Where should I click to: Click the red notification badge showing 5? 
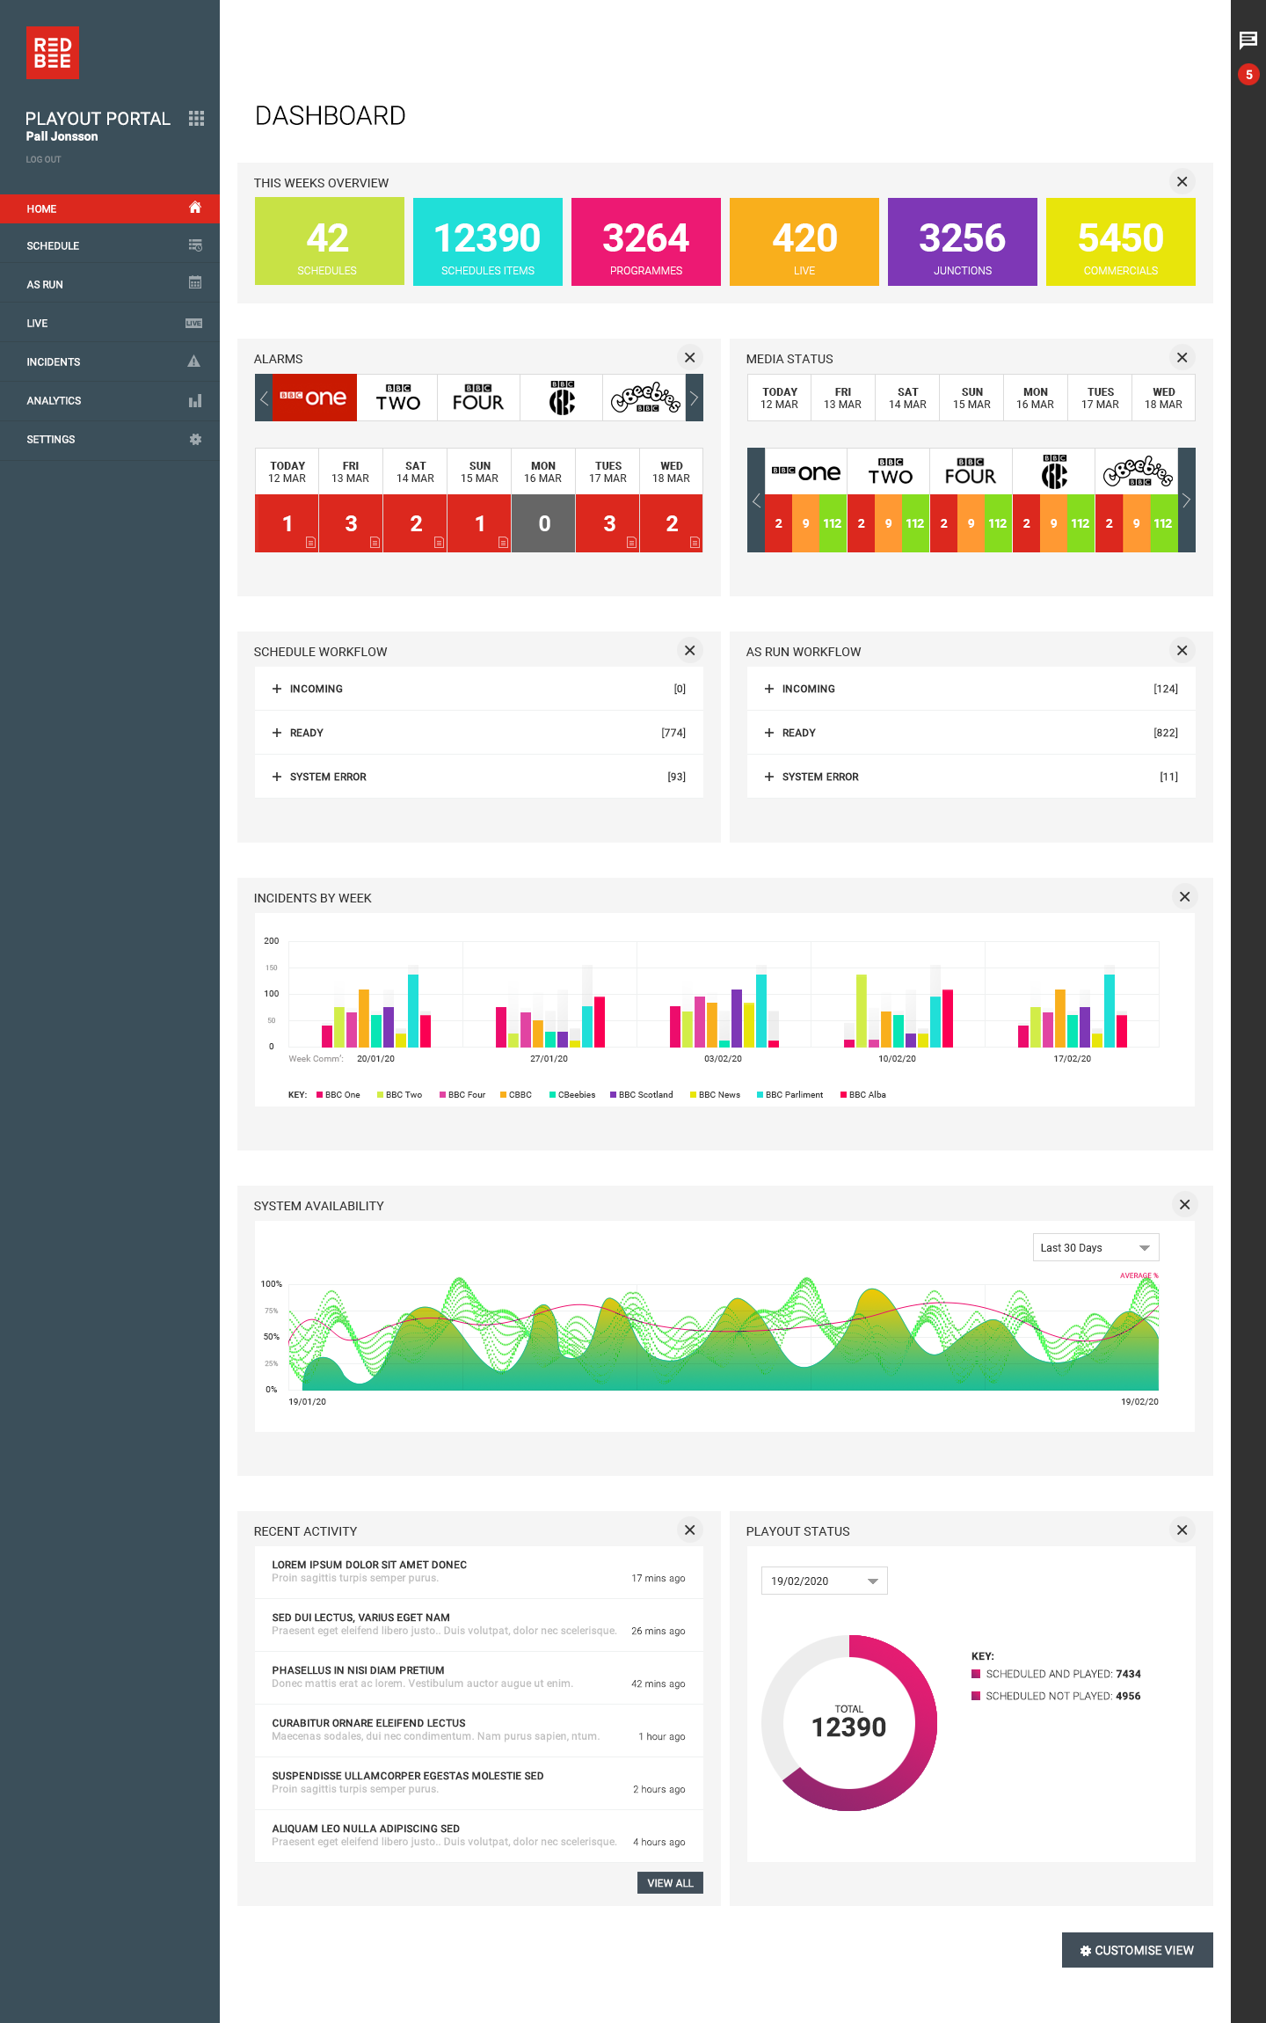pyautogui.click(x=1248, y=75)
